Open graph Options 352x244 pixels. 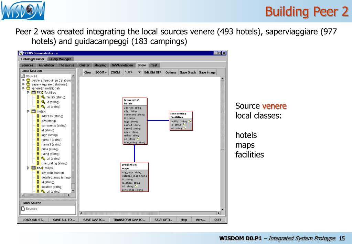[x=171, y=72]
